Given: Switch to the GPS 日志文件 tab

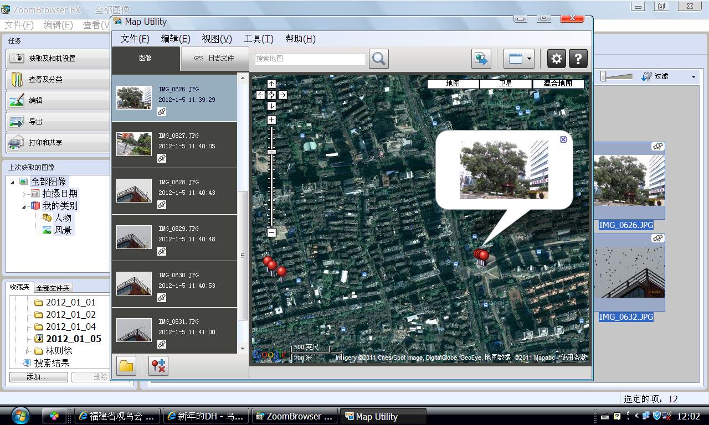Looking at the screenshot, I should click(x=214, y=58).
